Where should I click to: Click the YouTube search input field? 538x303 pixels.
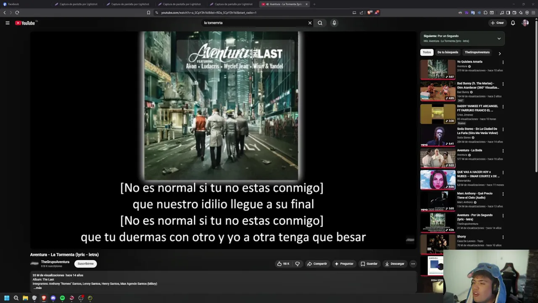pos(255,23)
